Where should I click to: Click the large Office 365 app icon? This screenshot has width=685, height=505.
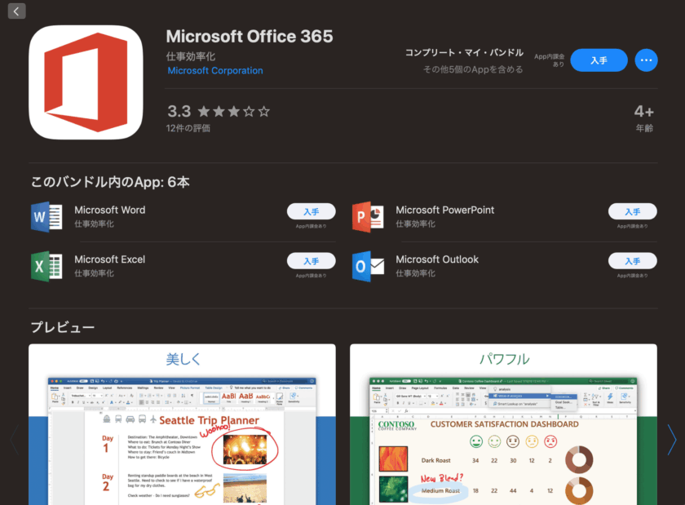point(86,82)
